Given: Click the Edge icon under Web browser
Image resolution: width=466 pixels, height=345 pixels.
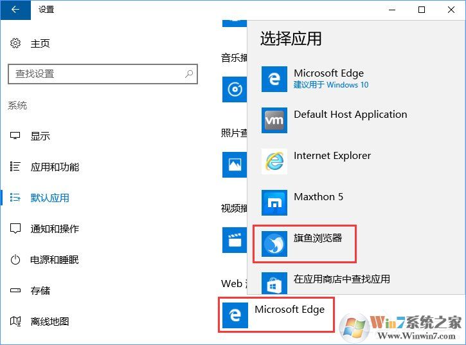Looking at the screenshot, I should (235, 315).
